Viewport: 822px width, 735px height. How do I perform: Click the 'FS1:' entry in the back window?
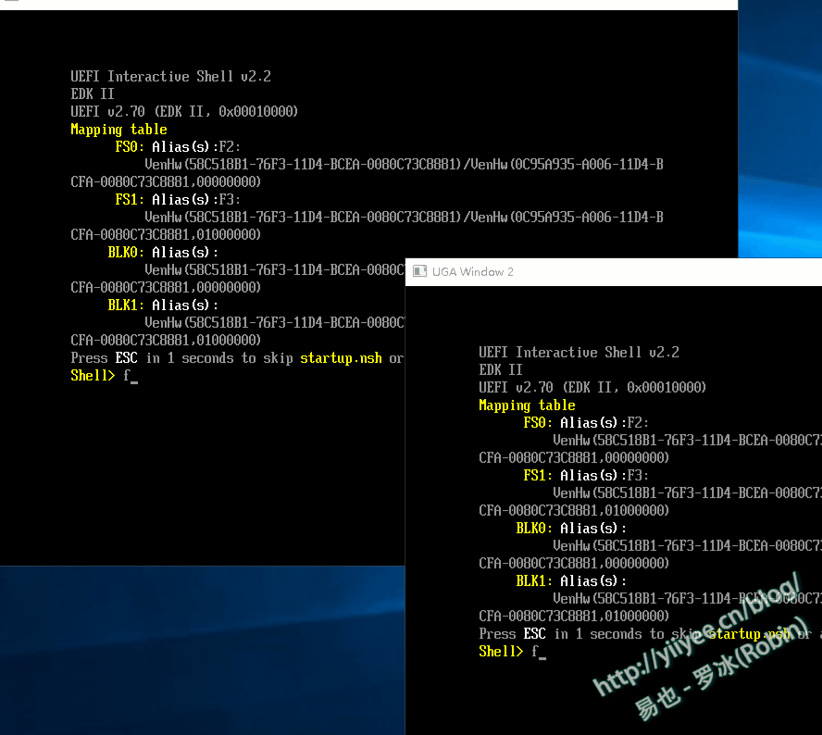[x=130, y=200]
